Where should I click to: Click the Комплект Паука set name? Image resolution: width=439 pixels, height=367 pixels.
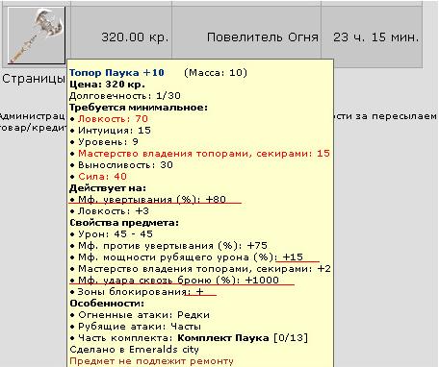click(x=223, y=338)
